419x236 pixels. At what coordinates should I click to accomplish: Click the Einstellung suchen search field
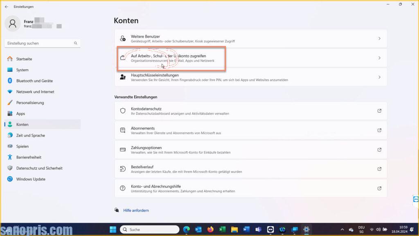pos(39,43)
